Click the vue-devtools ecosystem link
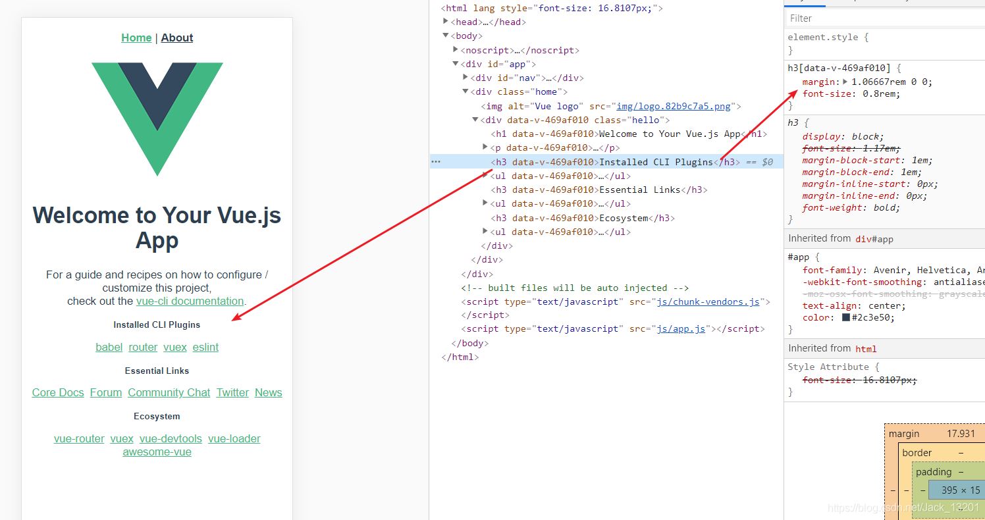Screen dimensions: 985x520 tap(171, 438)
